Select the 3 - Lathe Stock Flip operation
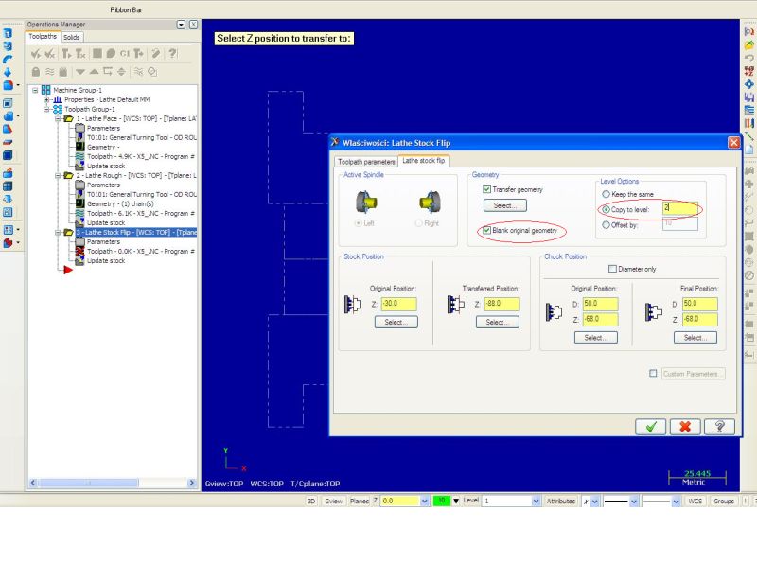 [136, 232]
